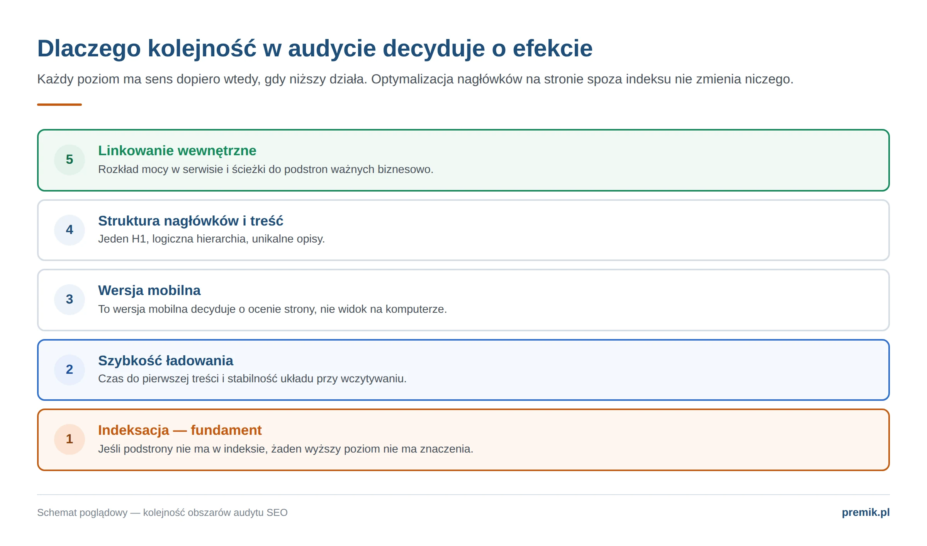
Task: Select the heading 'Struktura nagłówków i treść'
Action: [191, 221]
